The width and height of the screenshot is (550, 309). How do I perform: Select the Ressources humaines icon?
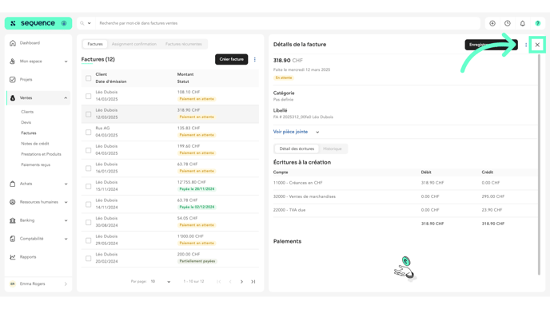[13, 202]
